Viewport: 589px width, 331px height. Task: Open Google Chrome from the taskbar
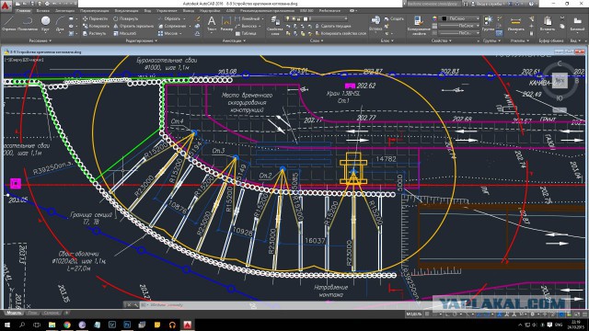[67, 325]
